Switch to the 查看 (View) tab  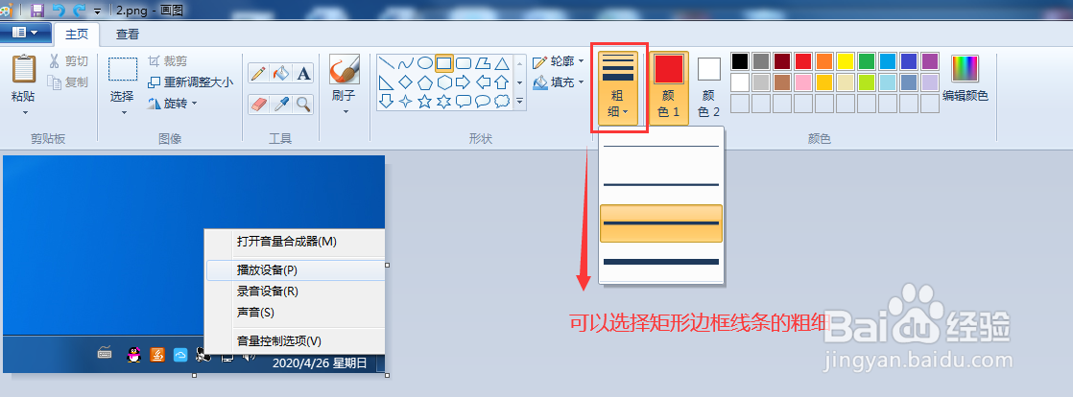pyautogui.click(x=128, y=35)
